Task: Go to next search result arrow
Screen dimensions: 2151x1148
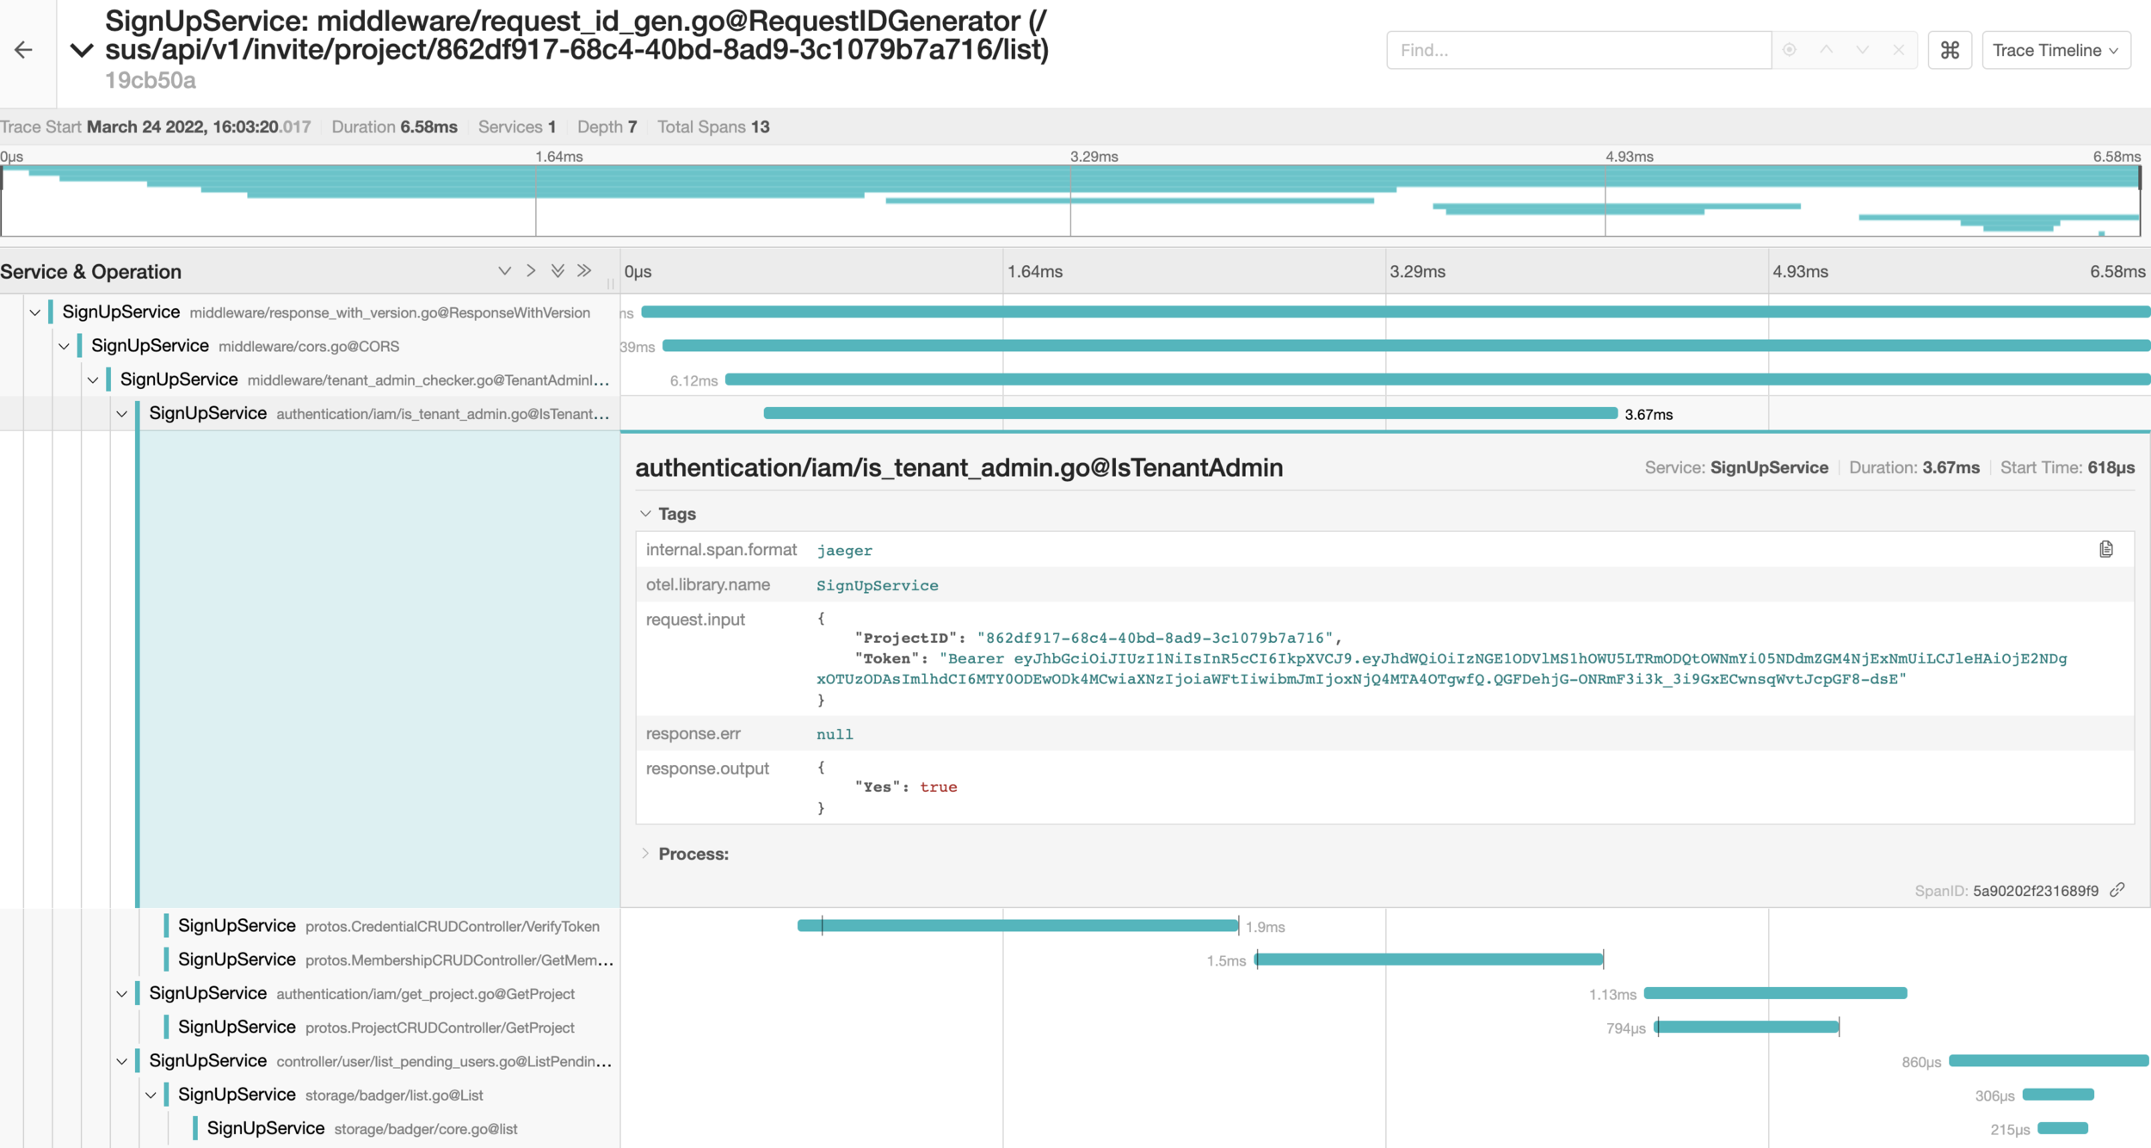Action: (x=1863, y=50)
